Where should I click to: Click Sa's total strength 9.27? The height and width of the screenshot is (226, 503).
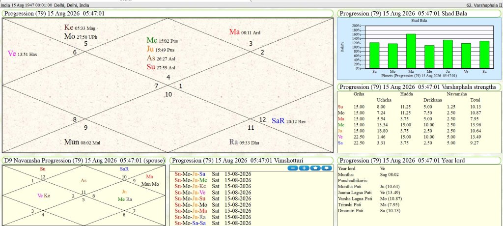pyautogui.click(x=474, y=143)
